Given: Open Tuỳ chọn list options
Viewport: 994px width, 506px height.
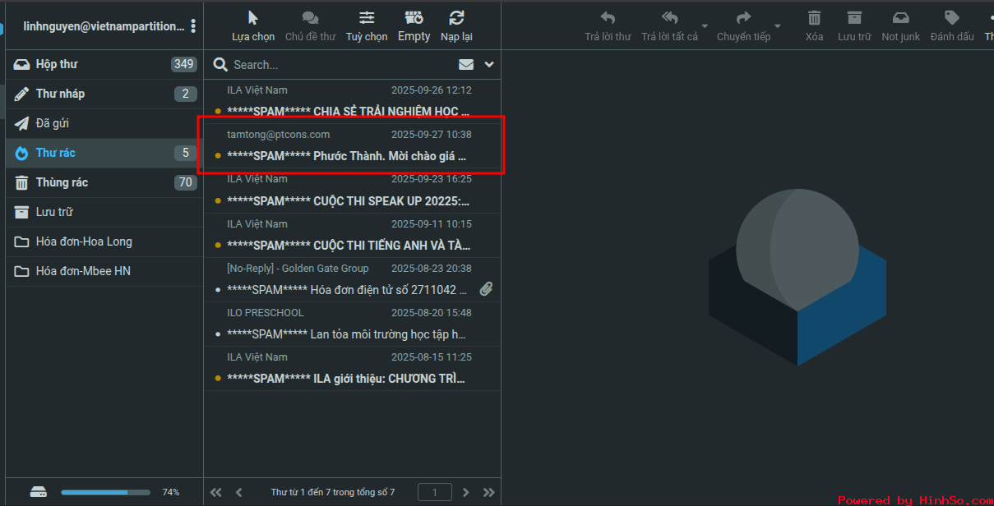Looking at the screenshot, I should click(367, 18).
